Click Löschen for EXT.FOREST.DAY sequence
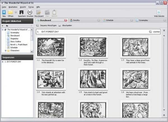The width and height of the screenshot is (168, 122). [x=155, y=32]
